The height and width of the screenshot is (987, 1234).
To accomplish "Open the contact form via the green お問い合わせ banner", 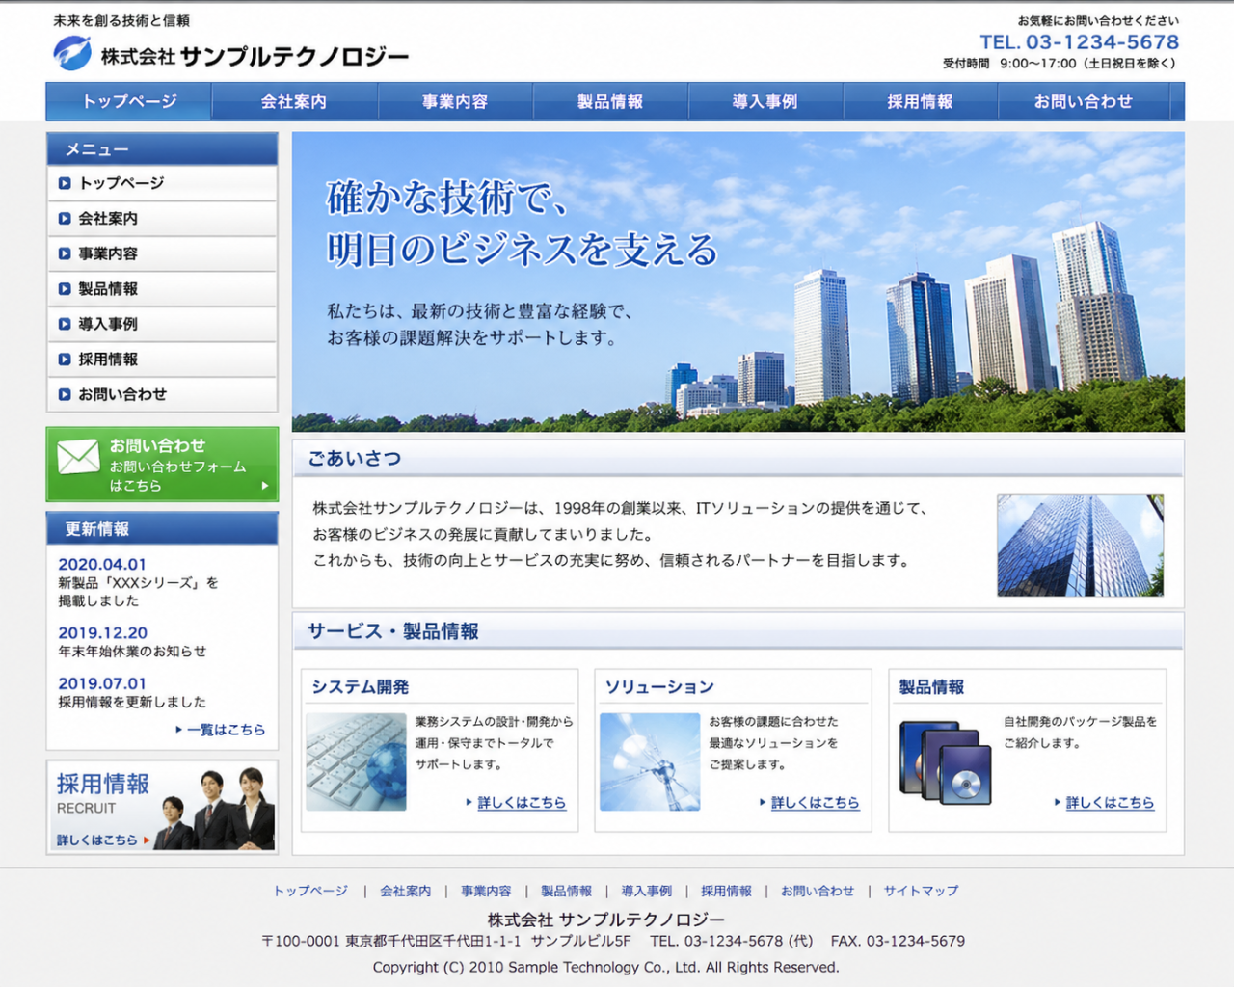I will (x=161, y=464).
